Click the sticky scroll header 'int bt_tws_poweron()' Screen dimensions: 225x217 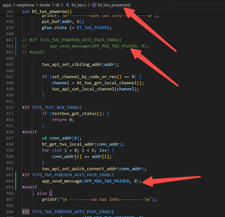tap(47, 11)
